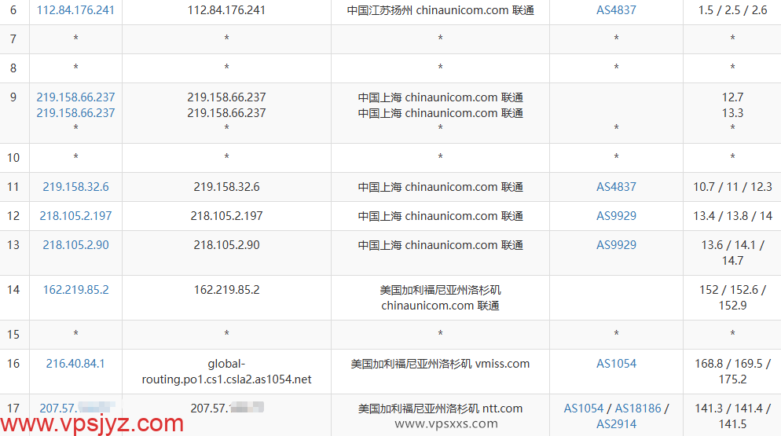Open AS18186 link in hop 17 row
Image resolution: width=781 pixels, height=436 pixels.
[x=638, y=408]
